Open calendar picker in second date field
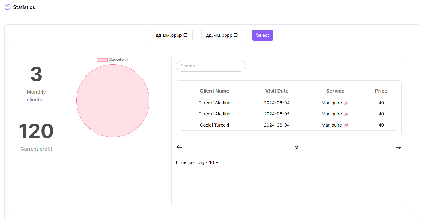Viewport: 422px width, 224px height. click(236, 35)
